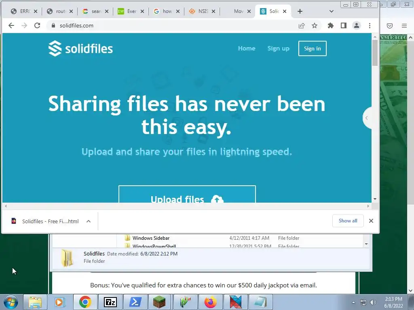The height and width of the screenshot is (310, 414).
Task: Click the padlock site info icon
Action: (53, 25)
